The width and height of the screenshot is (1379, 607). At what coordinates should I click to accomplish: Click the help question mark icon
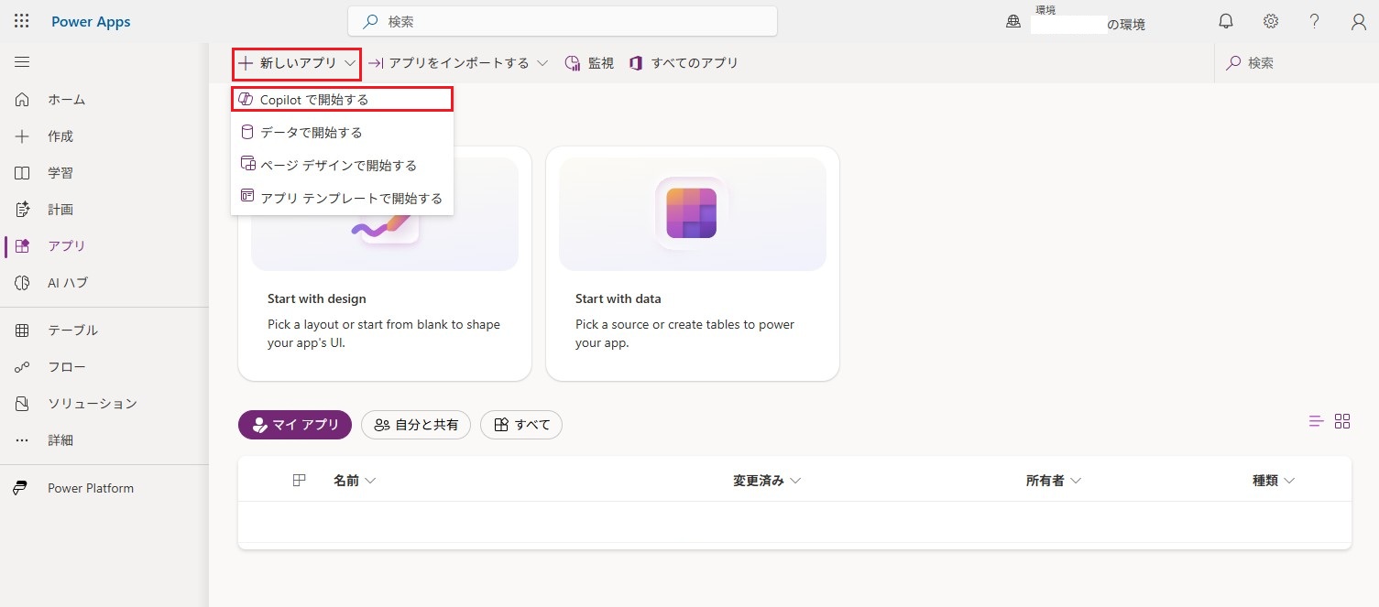1314,22
